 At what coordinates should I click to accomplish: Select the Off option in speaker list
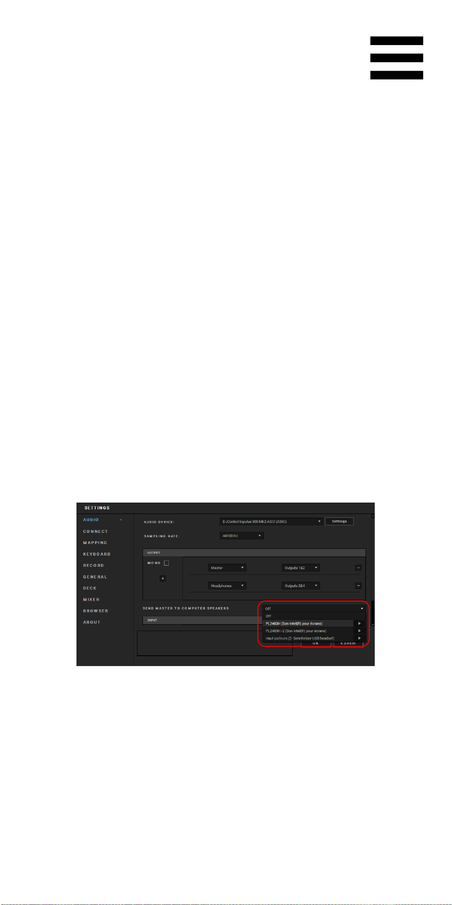[x=313, y=616]
